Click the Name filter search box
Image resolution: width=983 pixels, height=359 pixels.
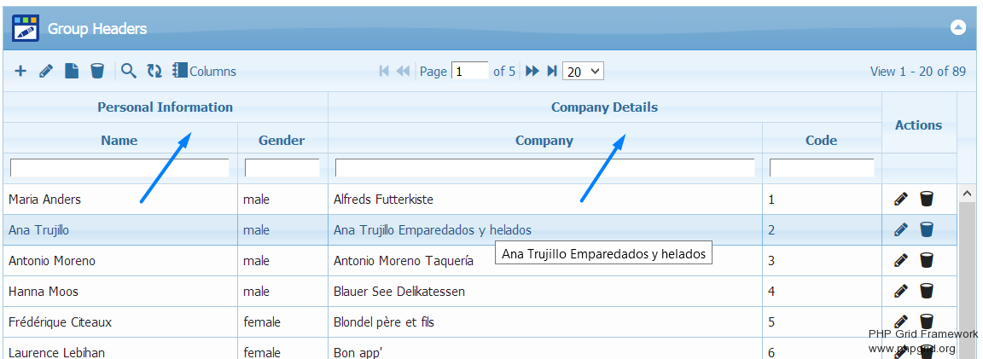point(119,168)
